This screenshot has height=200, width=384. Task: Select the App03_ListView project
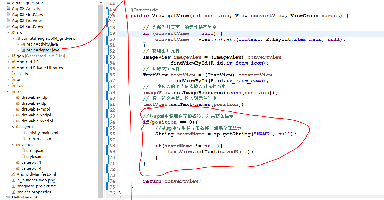tap(27, 21)
